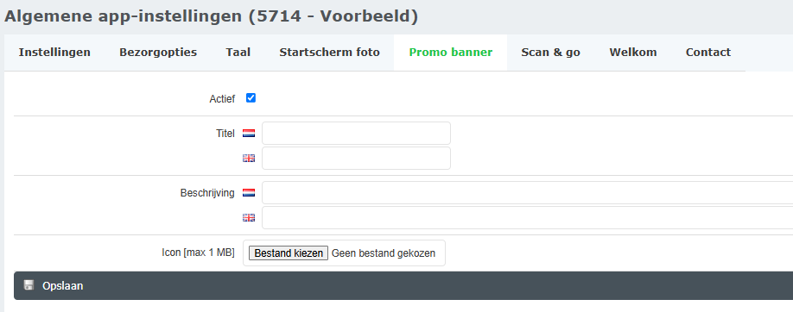The width and height of the screenshot is (793, 312).
Task: Click into the English Beschrijving field
Action: (x=528, y=217)
